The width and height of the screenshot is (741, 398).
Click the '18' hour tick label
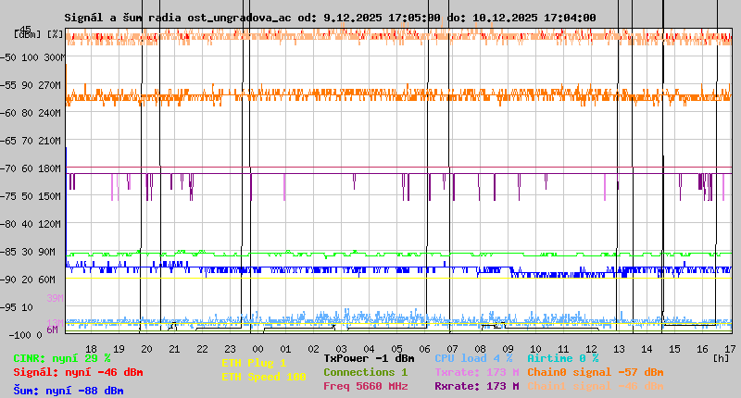(x=91, y=349)
